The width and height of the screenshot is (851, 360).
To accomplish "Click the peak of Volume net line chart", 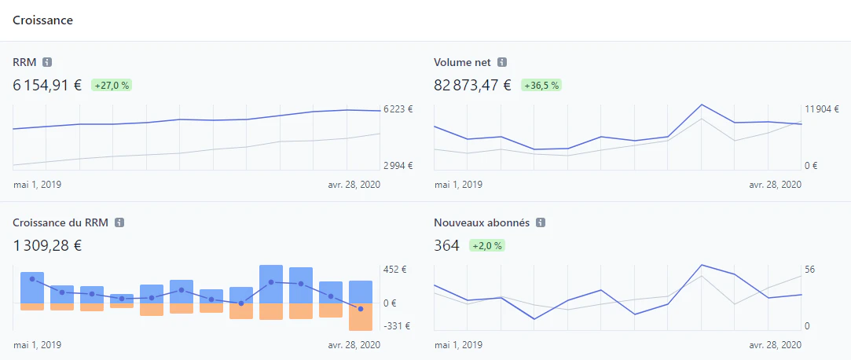I will point(701,105).
